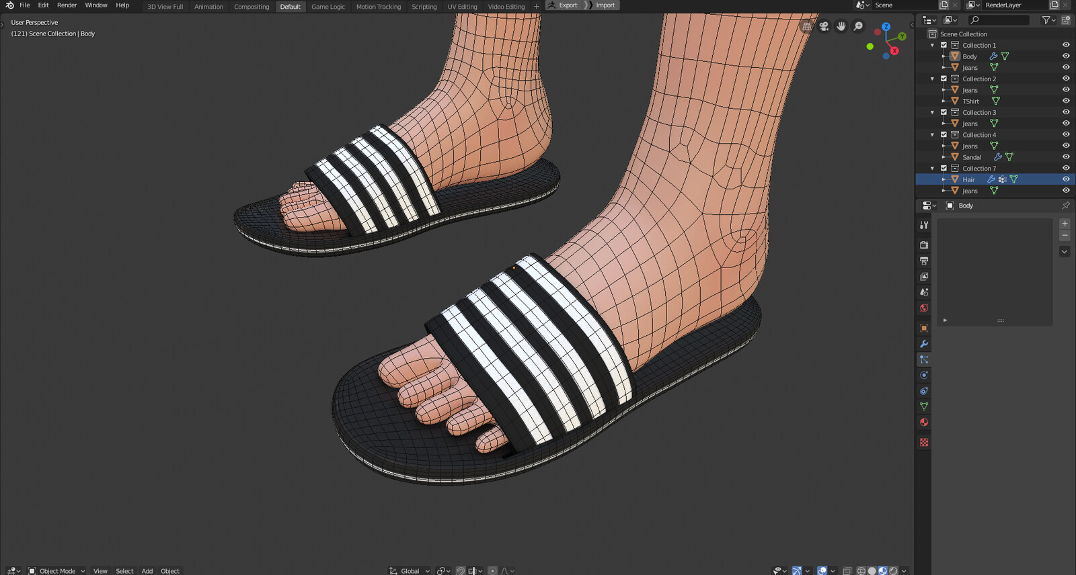Open the outliner filter dropdown
This screenshot has width=1076, height=575.
click(1048, 20)
